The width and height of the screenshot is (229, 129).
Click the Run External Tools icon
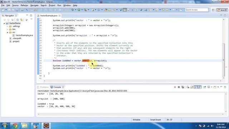pos(85,10)
